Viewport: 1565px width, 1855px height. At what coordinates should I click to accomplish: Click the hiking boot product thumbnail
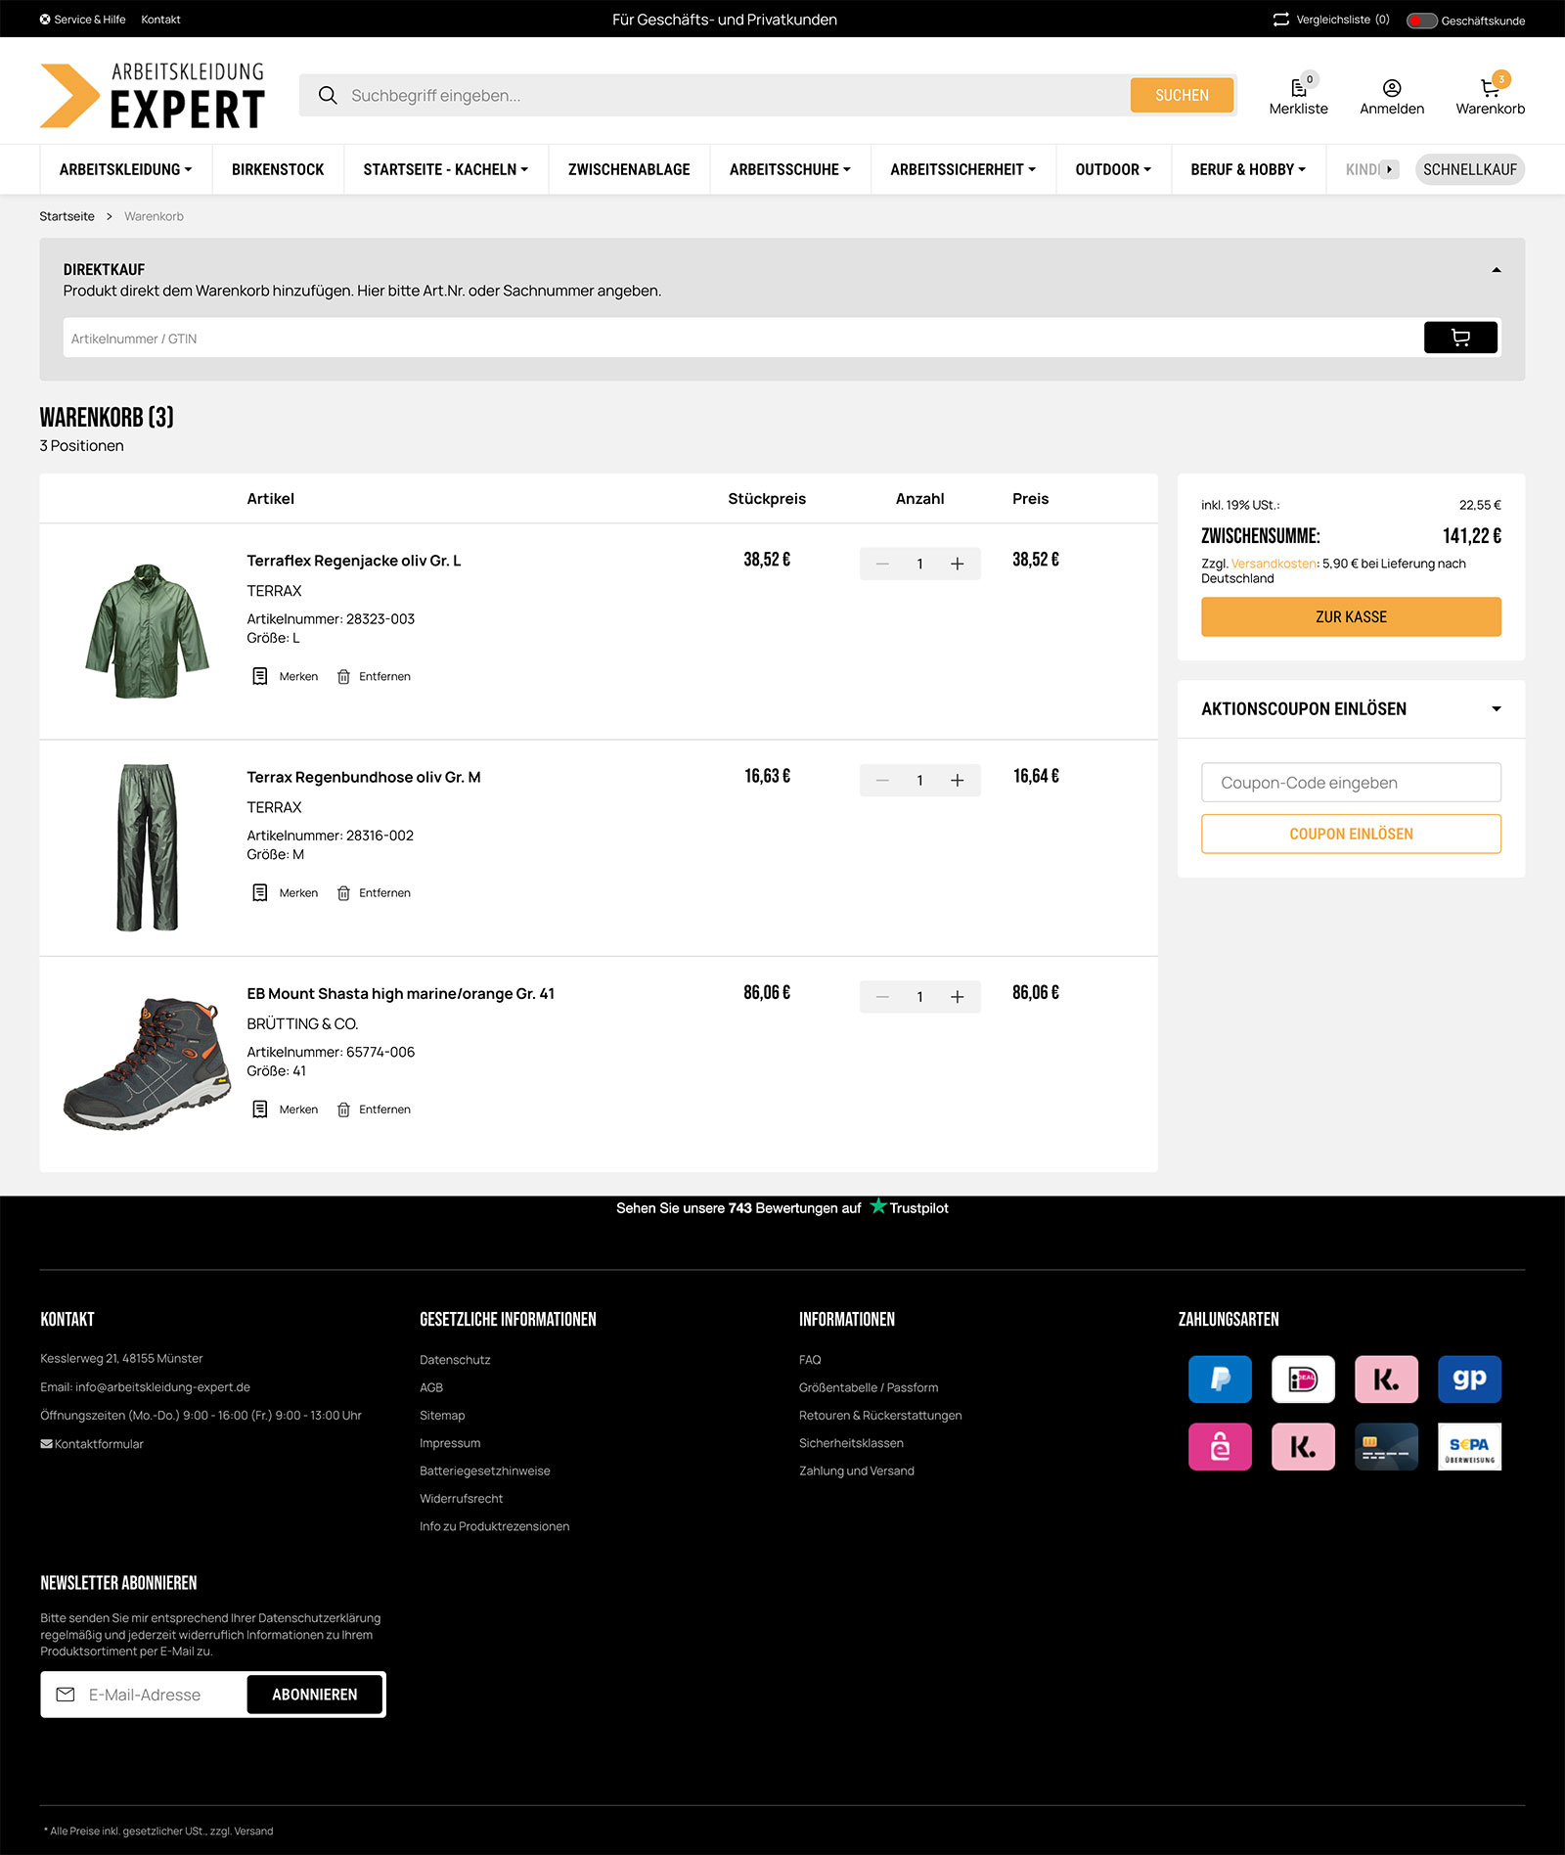148,1063
